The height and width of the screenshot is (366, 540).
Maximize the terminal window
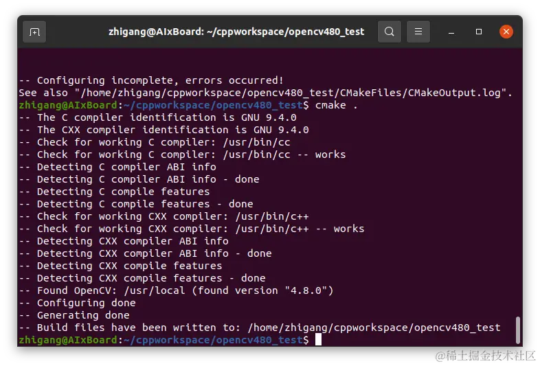pos(478,32)
